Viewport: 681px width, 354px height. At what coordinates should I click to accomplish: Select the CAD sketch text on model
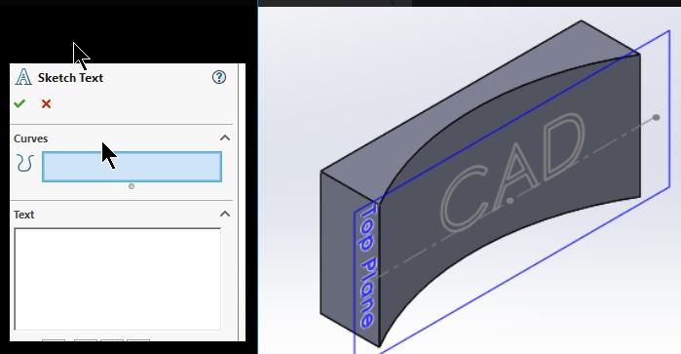pos(512,172)
